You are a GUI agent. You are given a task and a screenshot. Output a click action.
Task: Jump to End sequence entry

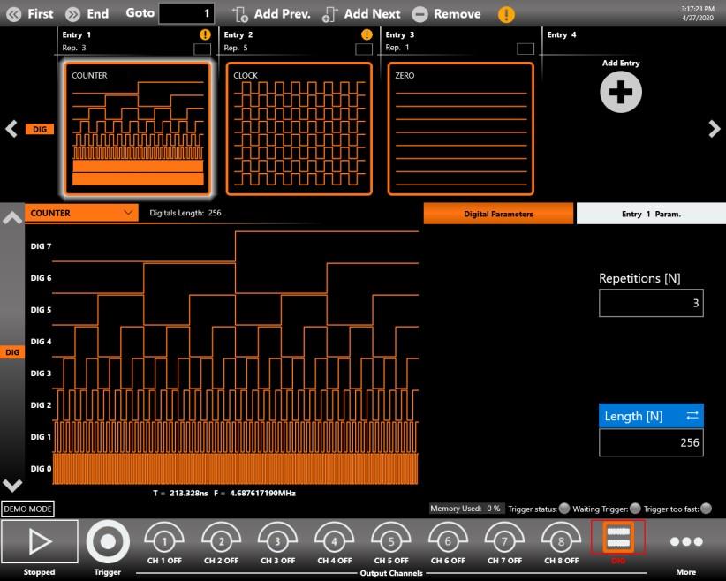click(87, 14)
